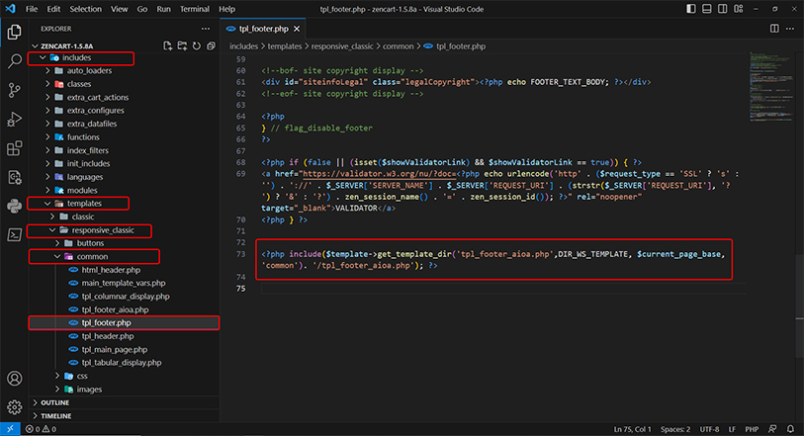This screenshot has height=436, width=804.
Task: Change LF end-of-line sequence
Action: 732,429
